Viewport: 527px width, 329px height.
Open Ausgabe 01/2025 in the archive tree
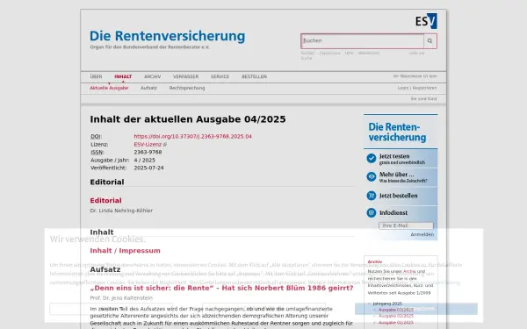(x=396, y=323)
